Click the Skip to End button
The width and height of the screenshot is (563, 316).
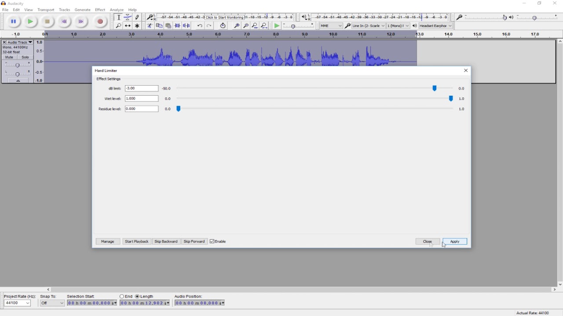pyautogui.click(x=81, y=21)
